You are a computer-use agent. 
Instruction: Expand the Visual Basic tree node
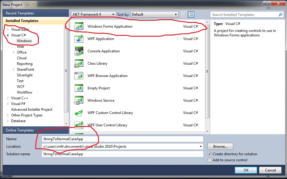tap(8, 29)
